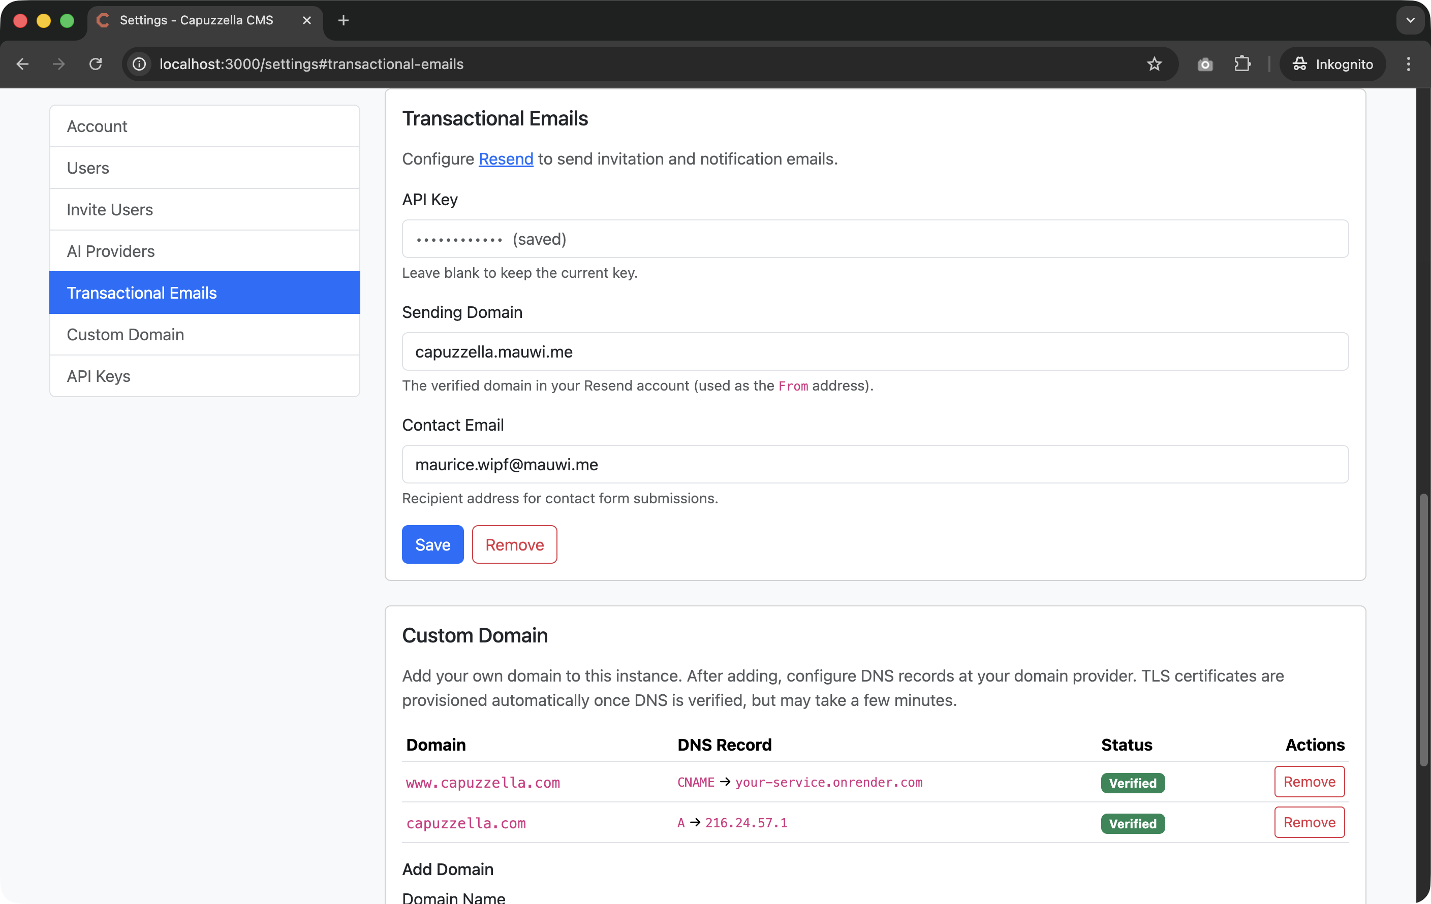Click the Inkognito profile badge
This screenshot has height=904, width=1431.
pyautogui.click(x=1332, y=64)
